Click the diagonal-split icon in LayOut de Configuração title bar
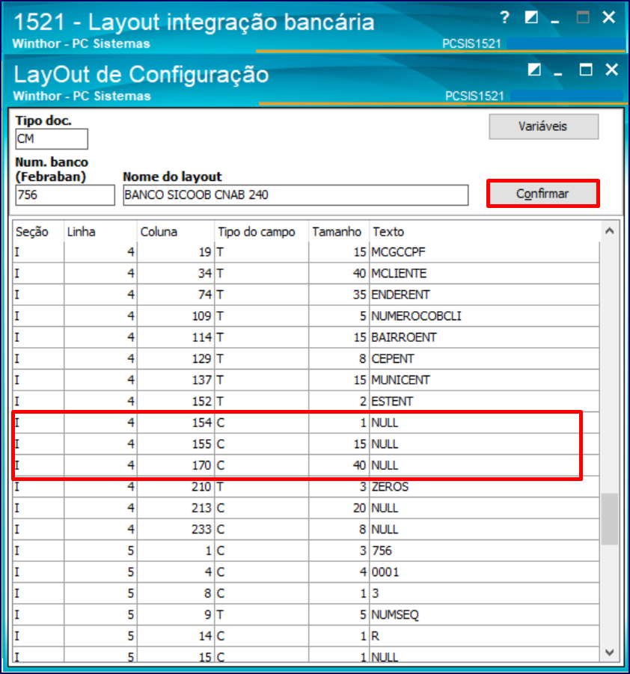The width and height of the screenshot is (630, 674). pyautogui.click(x=534, y=70)
